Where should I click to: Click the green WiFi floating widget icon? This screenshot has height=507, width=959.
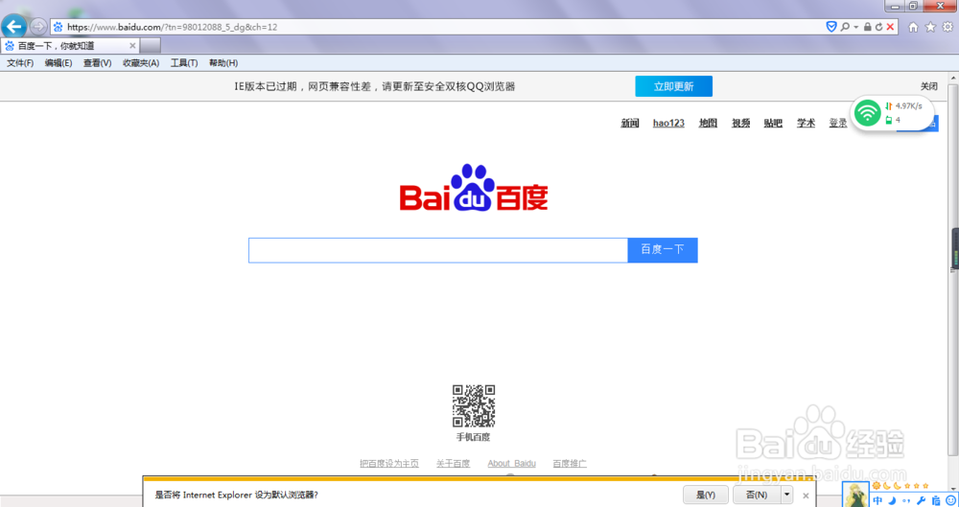tap(867, 112)
